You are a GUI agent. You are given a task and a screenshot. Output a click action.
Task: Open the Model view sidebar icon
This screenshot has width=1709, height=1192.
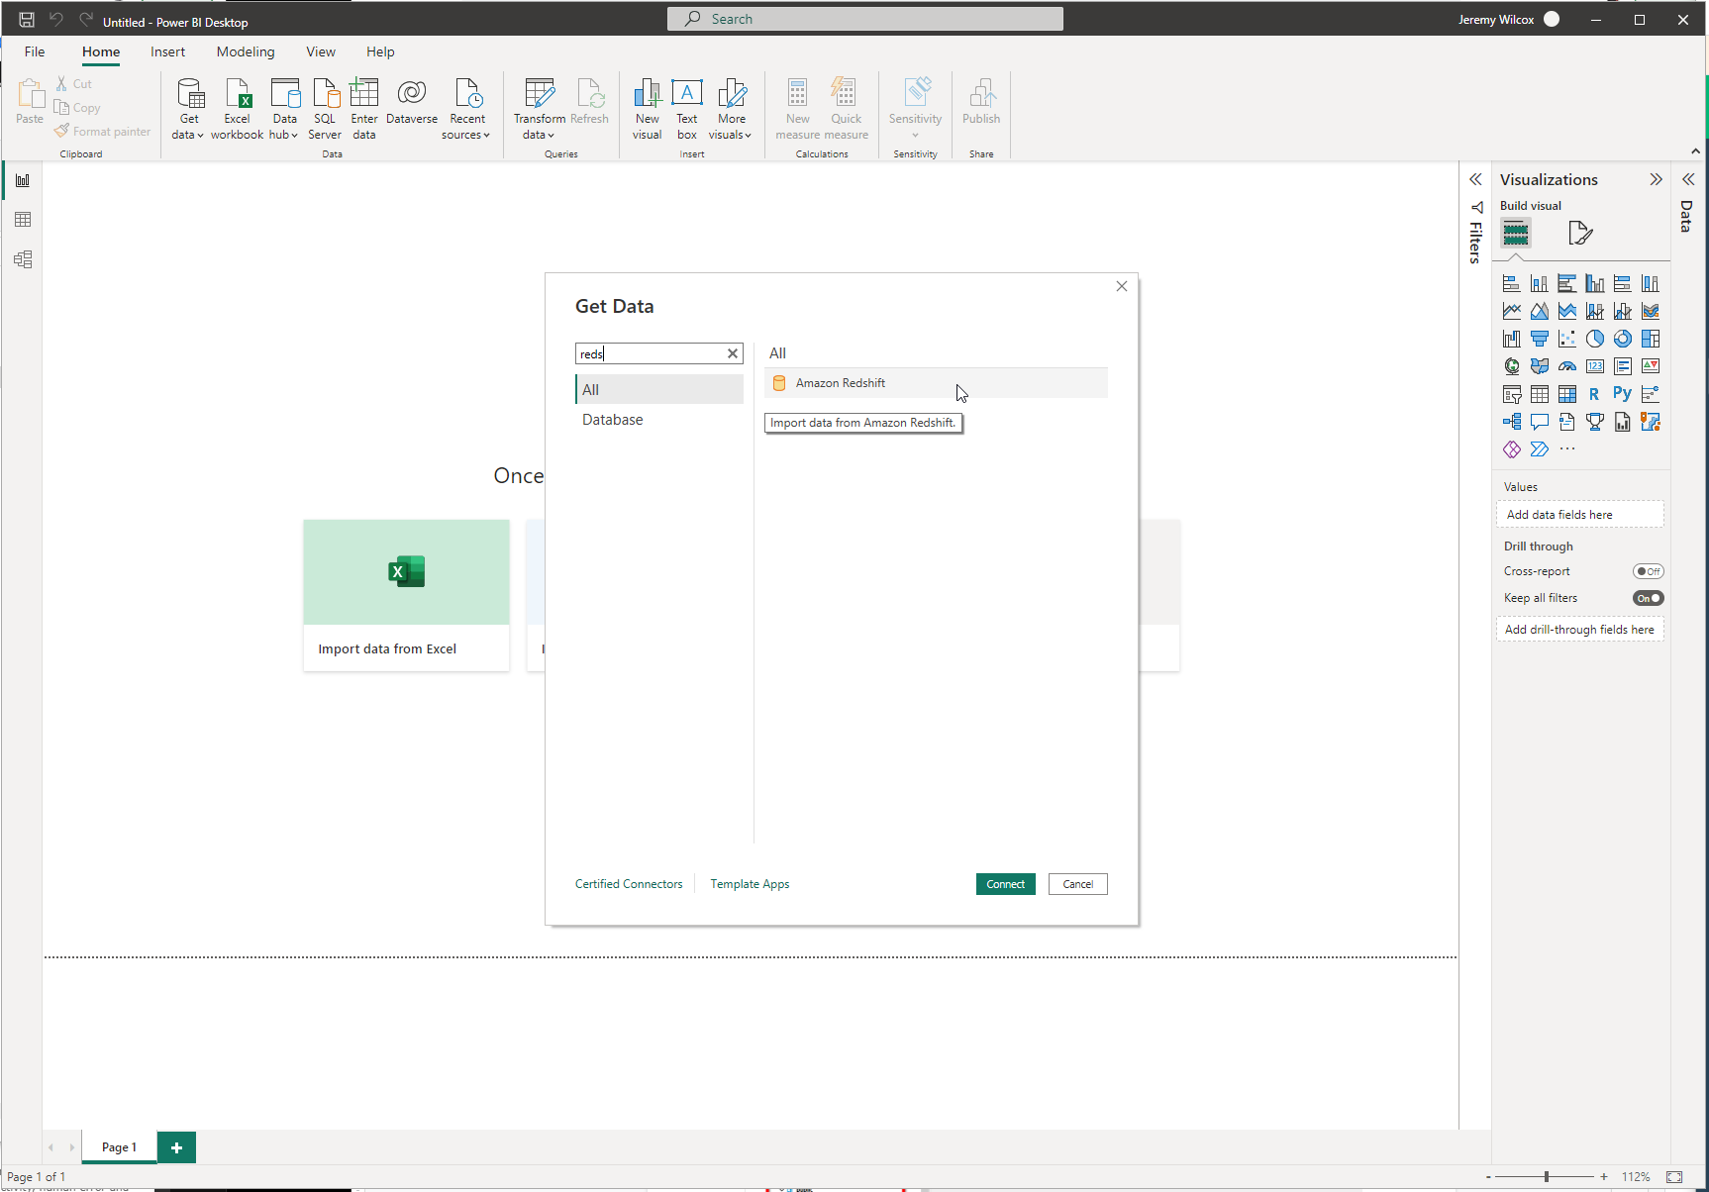click(x=23, y=259)
